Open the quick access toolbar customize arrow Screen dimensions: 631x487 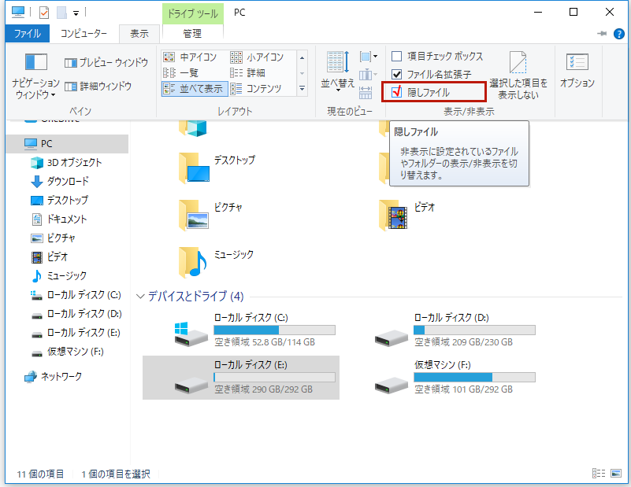click(x=76, y=13)
